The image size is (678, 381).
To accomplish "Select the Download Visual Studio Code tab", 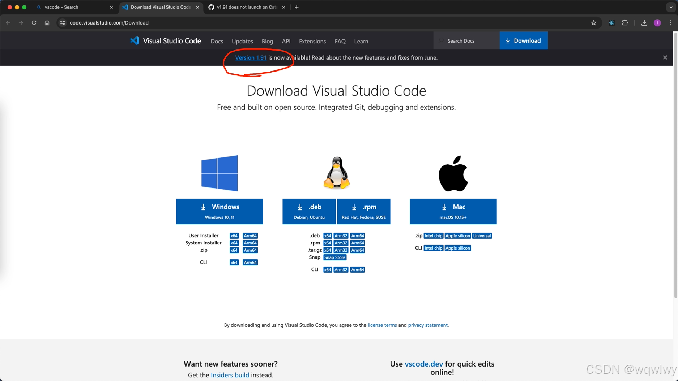I will [161, 7].
